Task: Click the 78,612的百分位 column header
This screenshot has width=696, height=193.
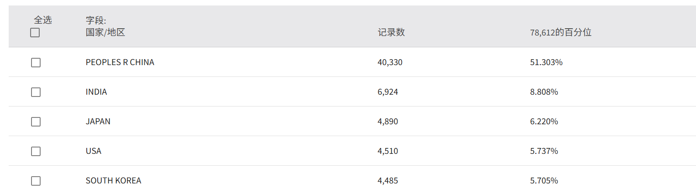Action: (x=560, y=33)
